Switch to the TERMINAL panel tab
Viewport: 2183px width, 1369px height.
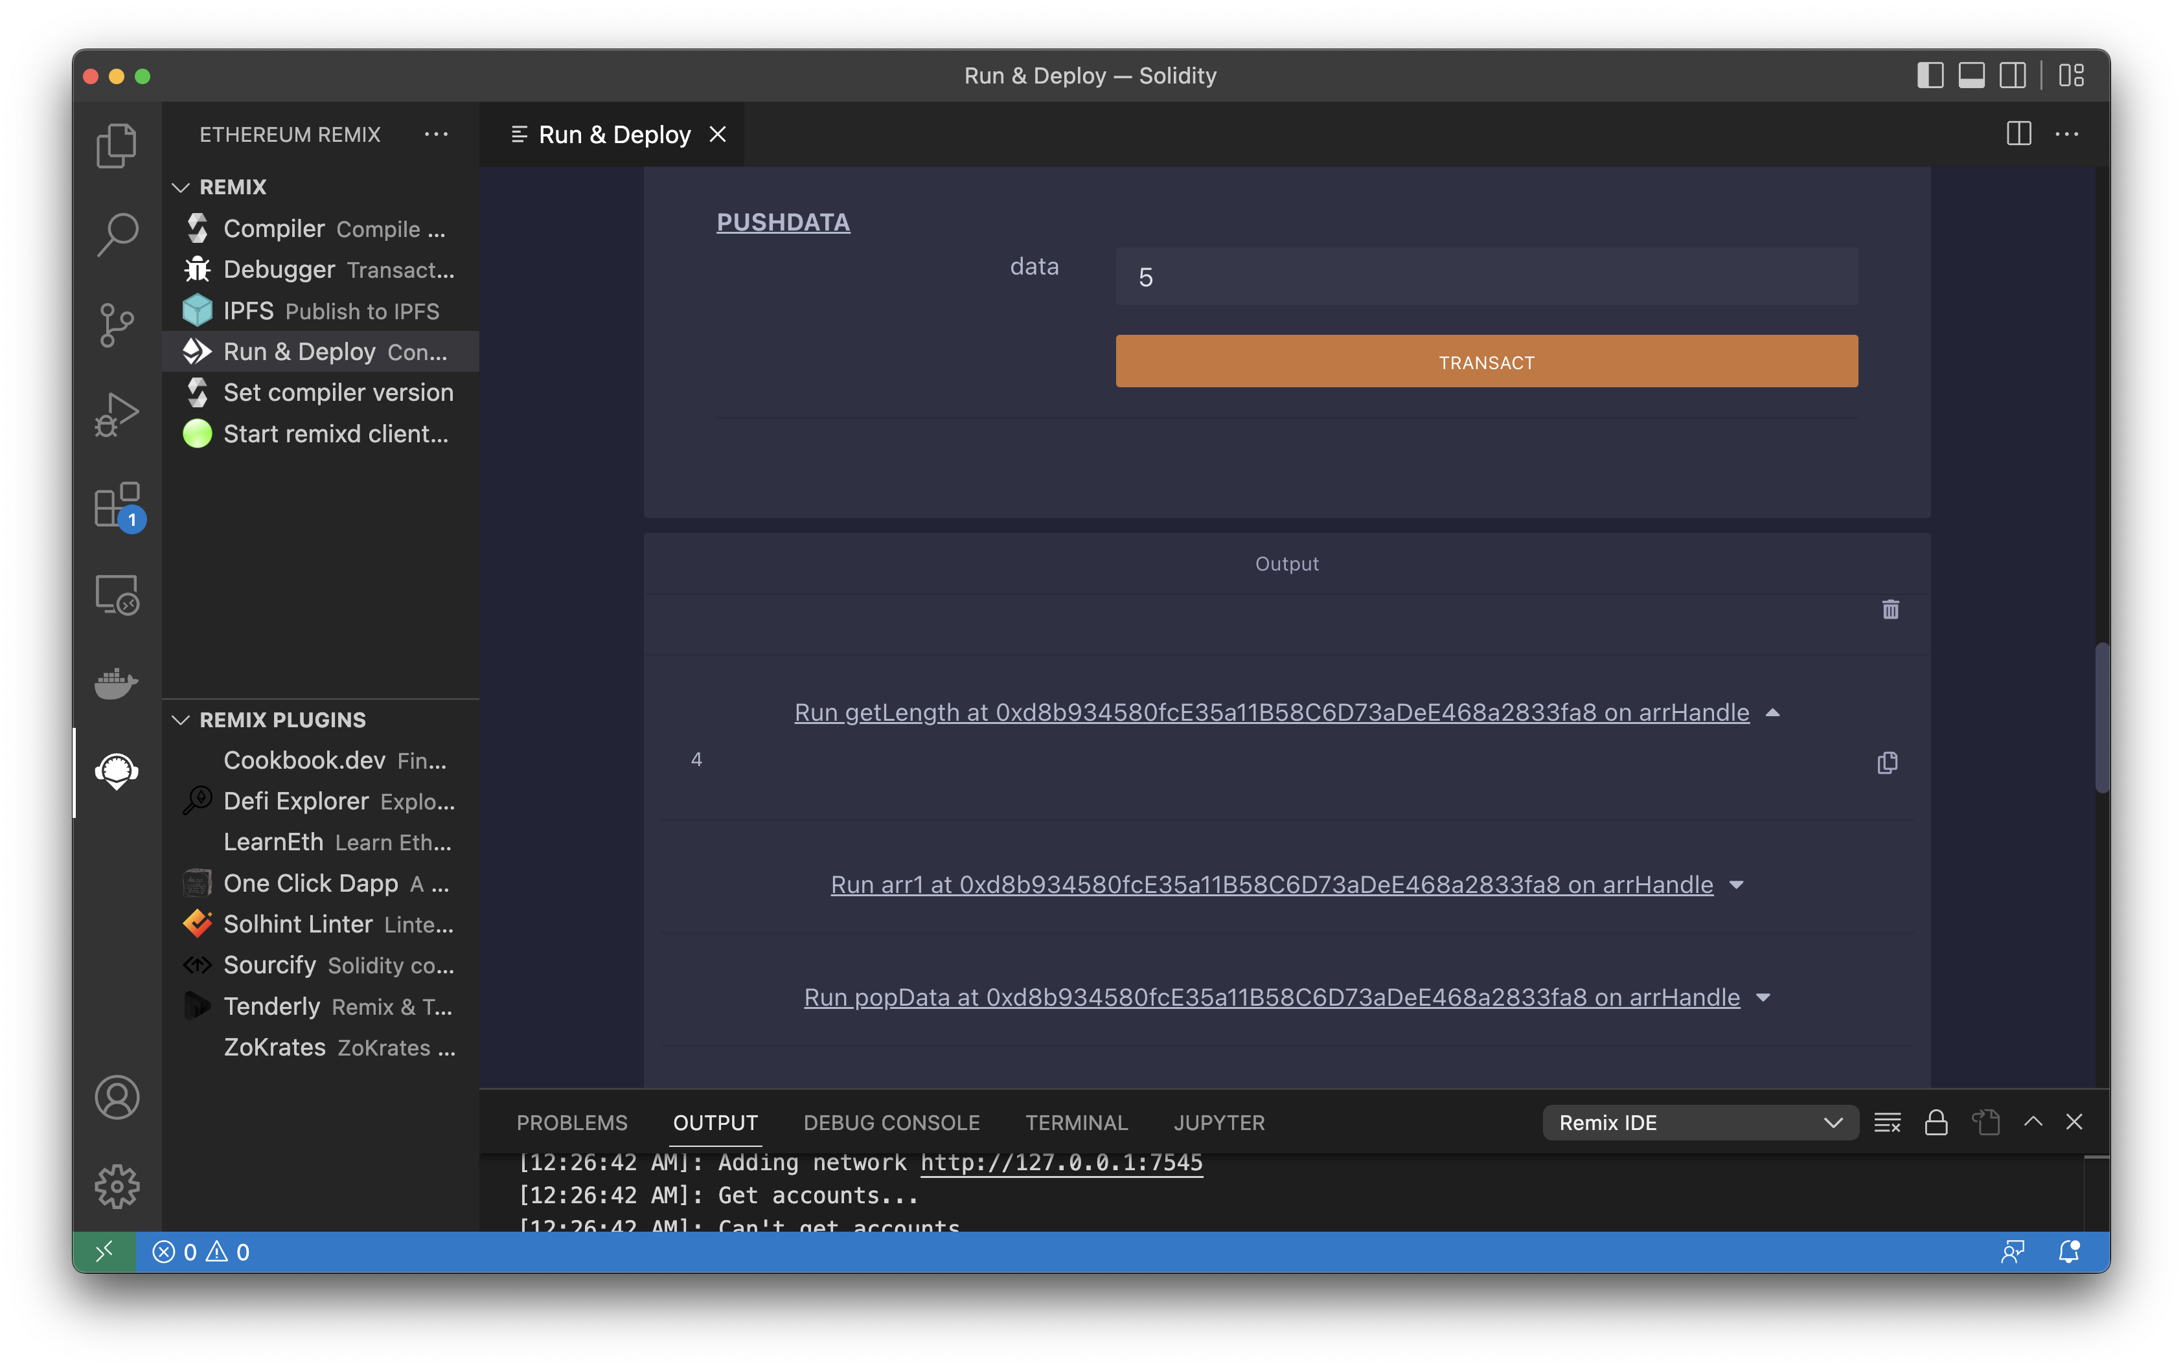1076,1123
